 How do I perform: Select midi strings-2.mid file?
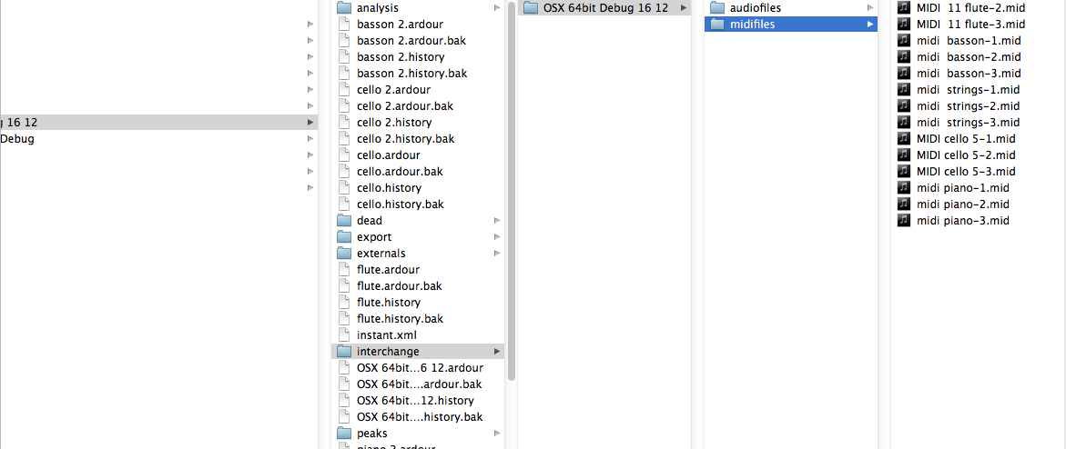click(x=968, y=106)
